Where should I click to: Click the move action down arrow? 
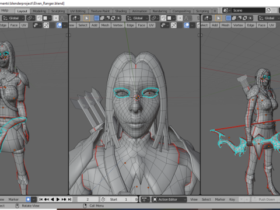242,199
